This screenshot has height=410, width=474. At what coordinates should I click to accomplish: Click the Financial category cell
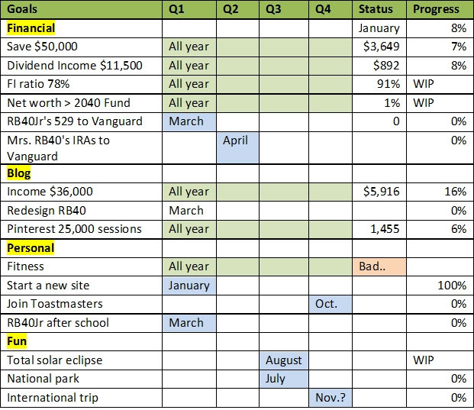pos(81,28)
